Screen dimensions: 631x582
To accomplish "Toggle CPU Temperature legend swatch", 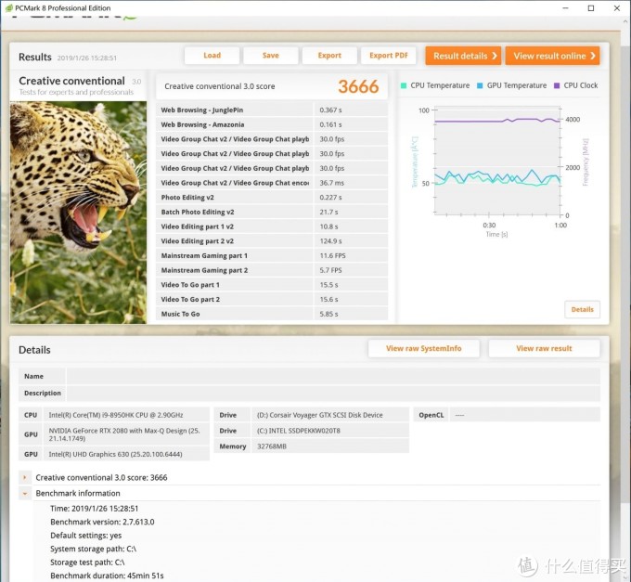I will point(404,85).
